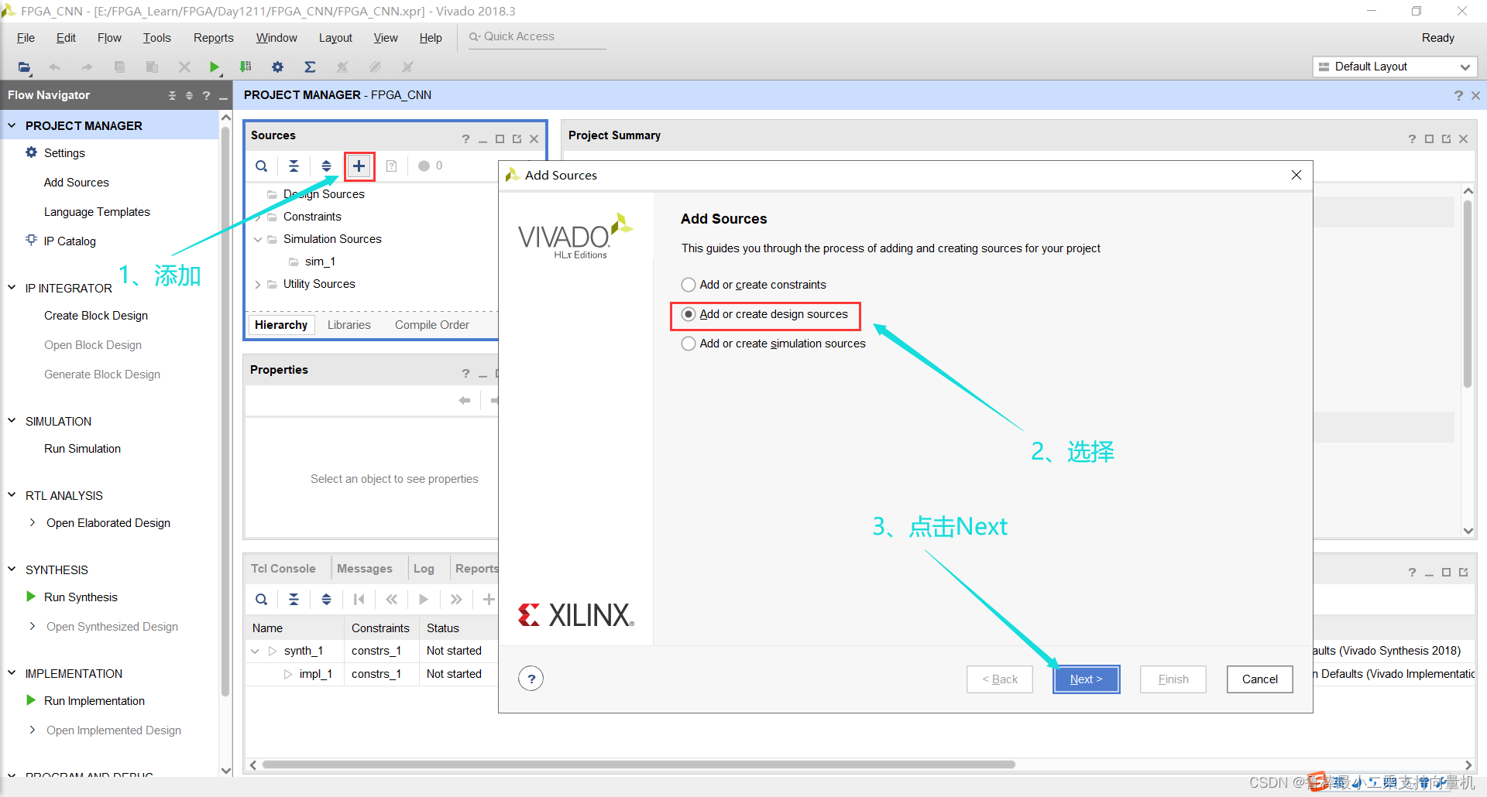Open Settings gear in Flow Navigator
Screen dimensions: 1487x797
[x=31, y=152]
